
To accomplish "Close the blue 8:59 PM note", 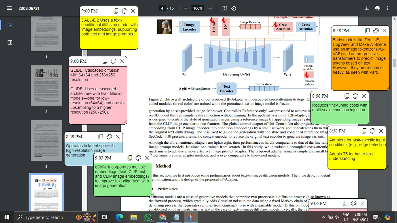I will 118,137.
